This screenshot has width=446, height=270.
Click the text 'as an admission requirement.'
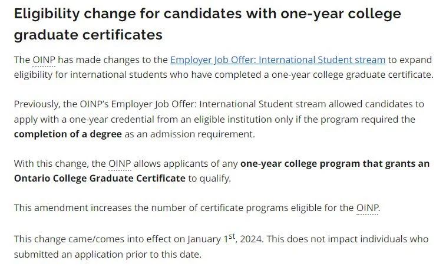click(x=190, y=134)
